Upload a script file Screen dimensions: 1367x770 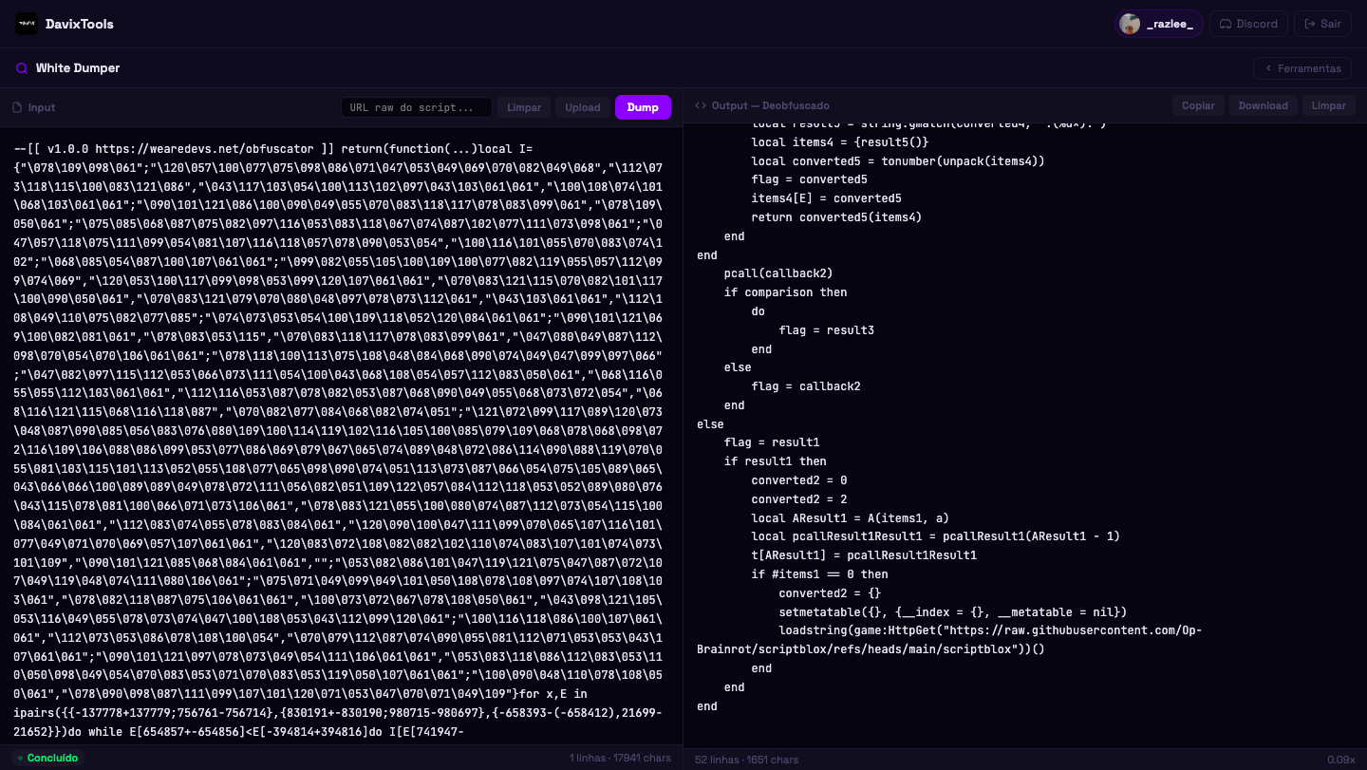click(583, 107)
